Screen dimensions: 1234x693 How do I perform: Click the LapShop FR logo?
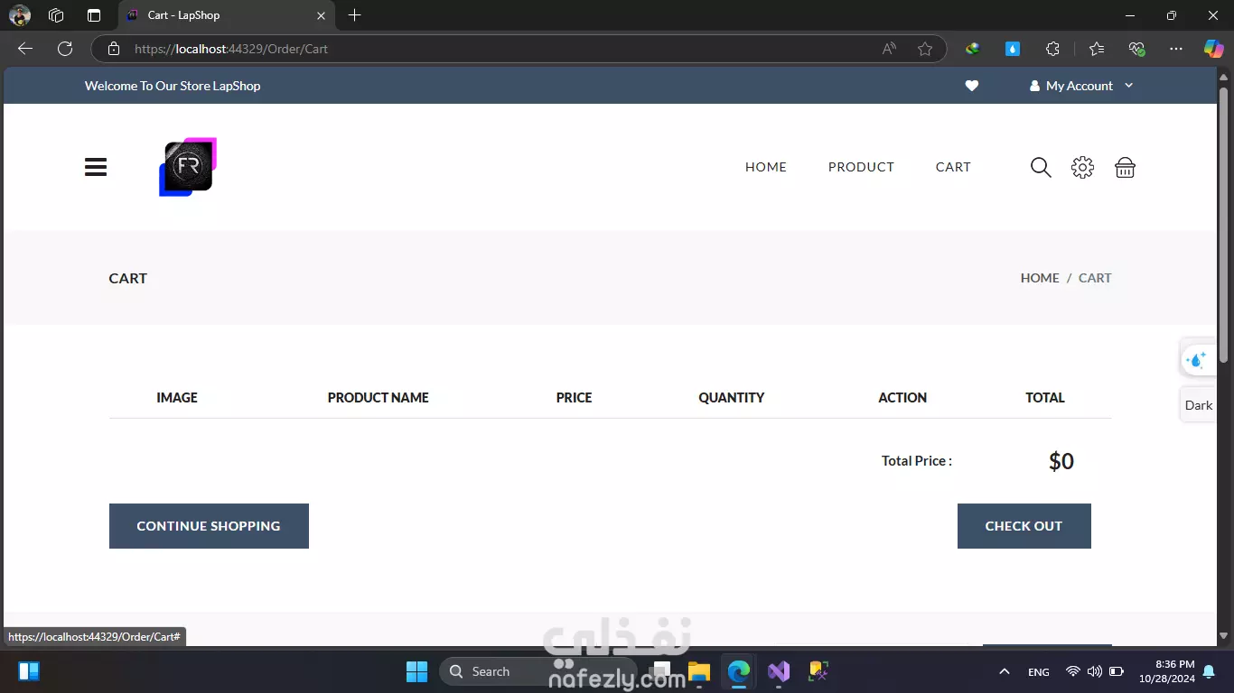point(188,167)
